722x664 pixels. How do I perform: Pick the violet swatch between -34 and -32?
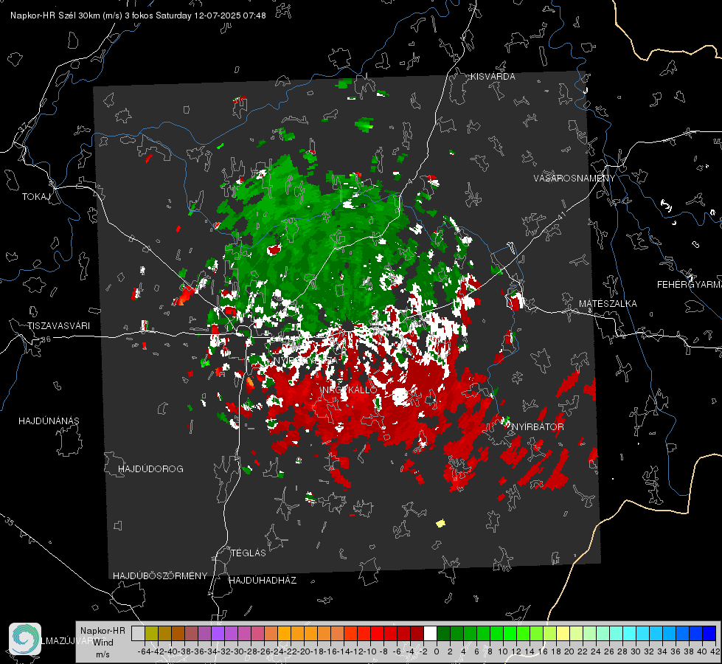(x=218, y=634)
